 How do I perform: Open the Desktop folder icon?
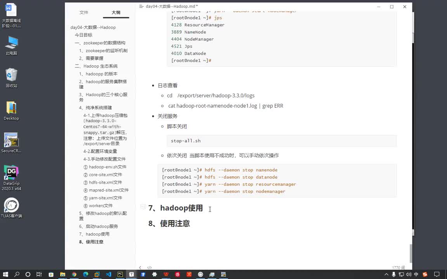tap(11, 111)
